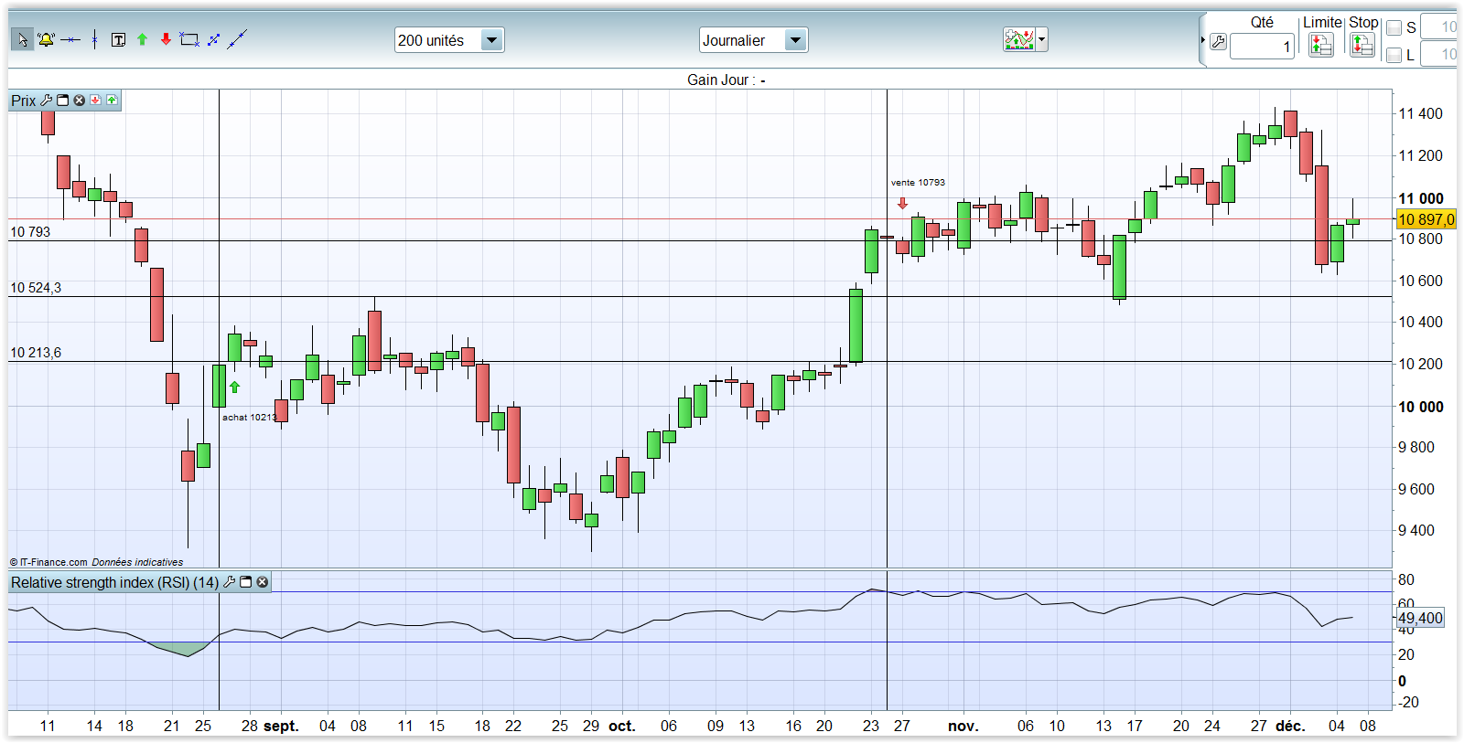Close the Prix panel
This screenshot has width=1464, height=743.
pyautogui.click(x=80, y=100)
